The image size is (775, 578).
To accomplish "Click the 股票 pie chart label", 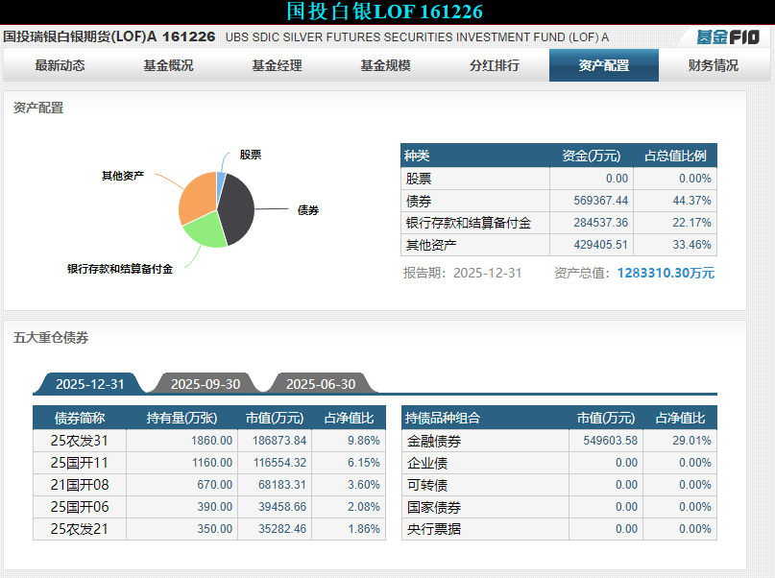I will coord(251,155).
